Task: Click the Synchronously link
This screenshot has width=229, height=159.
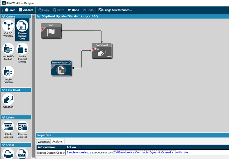Action: click(77, 152)
